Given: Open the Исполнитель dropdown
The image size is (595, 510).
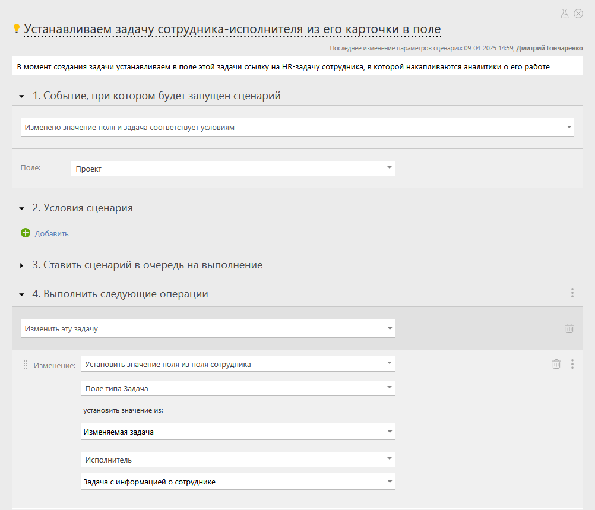Looking at the screenshot, I should pos(238,460).
